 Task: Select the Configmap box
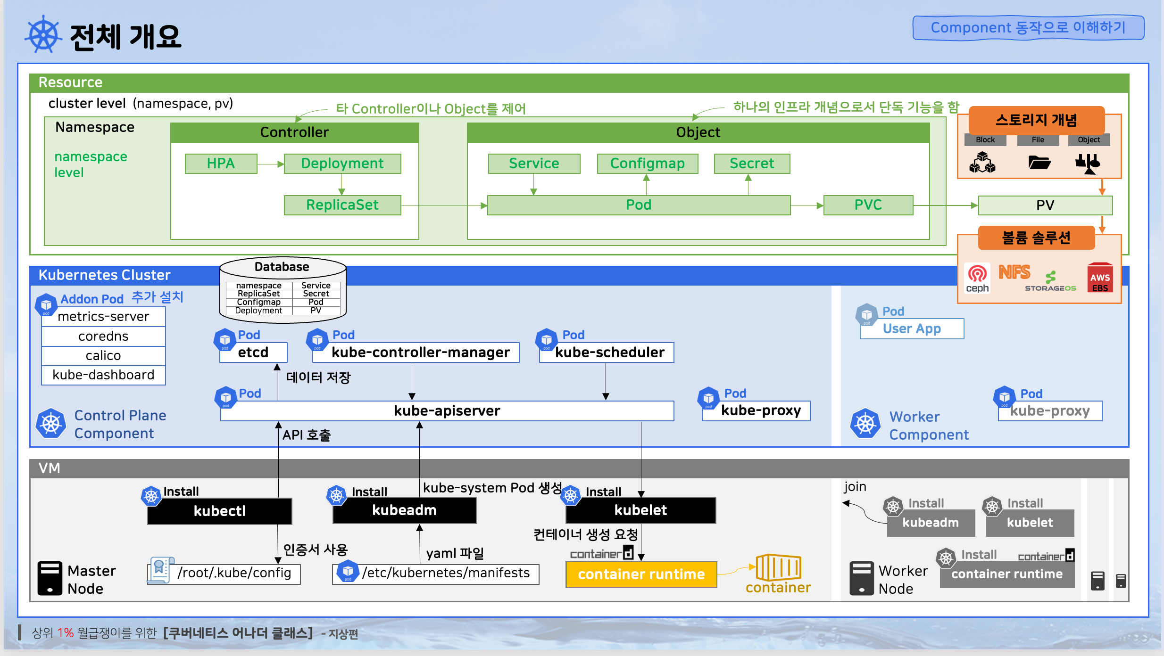[x=648, y=164]
